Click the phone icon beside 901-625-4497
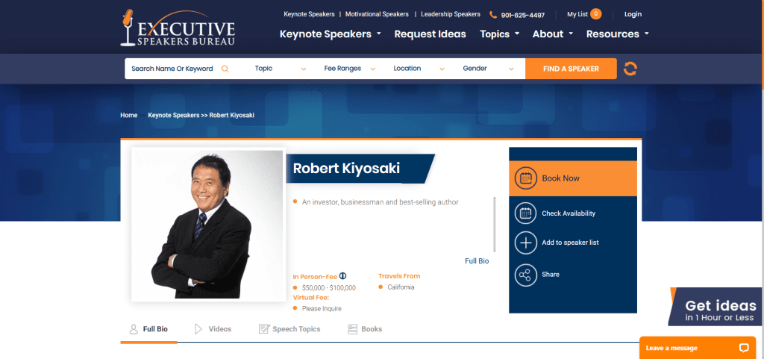 pos(493,15)
